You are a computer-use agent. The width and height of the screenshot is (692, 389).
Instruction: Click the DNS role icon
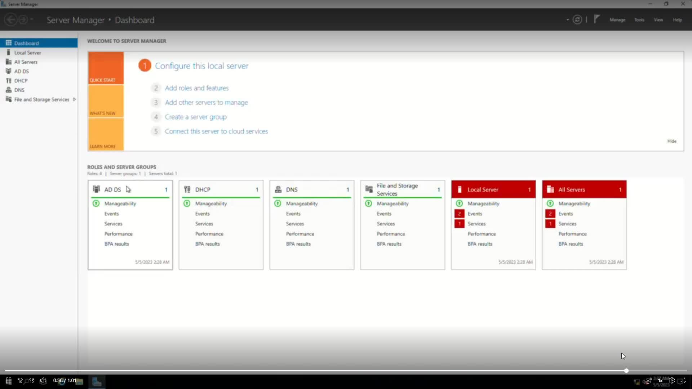click(x=278, y=189)
